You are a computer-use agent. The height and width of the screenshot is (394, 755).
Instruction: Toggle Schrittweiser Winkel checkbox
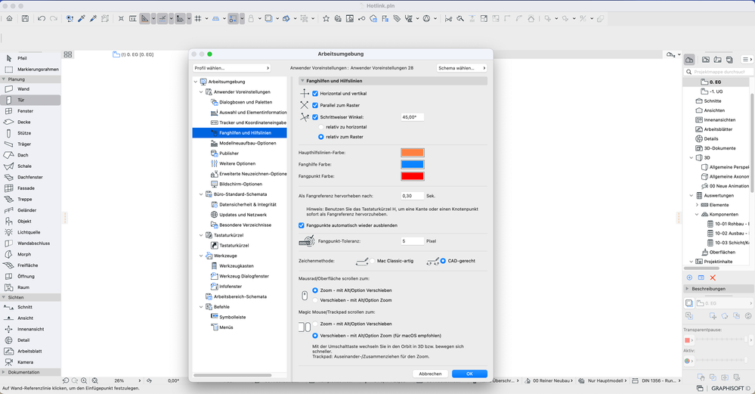coord(315,117)
